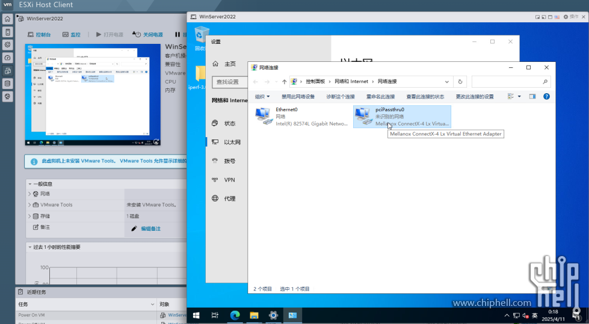589x324 pixels.
Task: Open the 操作 actions gear menu
Action: (570, 17)
